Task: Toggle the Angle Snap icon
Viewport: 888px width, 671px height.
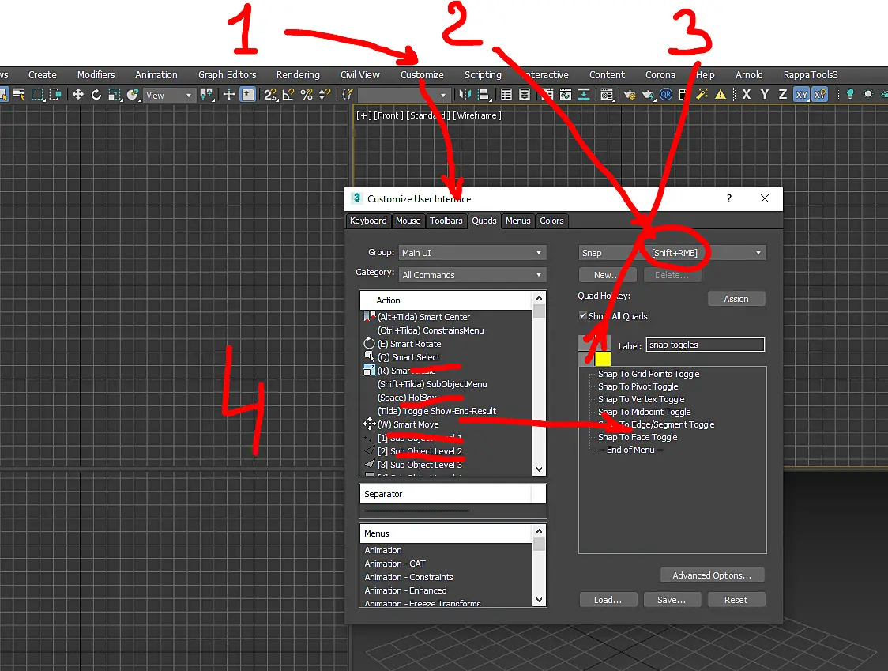Action: point(288,95)
